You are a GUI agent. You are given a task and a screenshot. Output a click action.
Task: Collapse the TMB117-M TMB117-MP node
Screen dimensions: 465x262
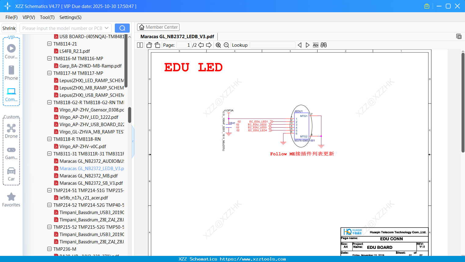point(49,73)
